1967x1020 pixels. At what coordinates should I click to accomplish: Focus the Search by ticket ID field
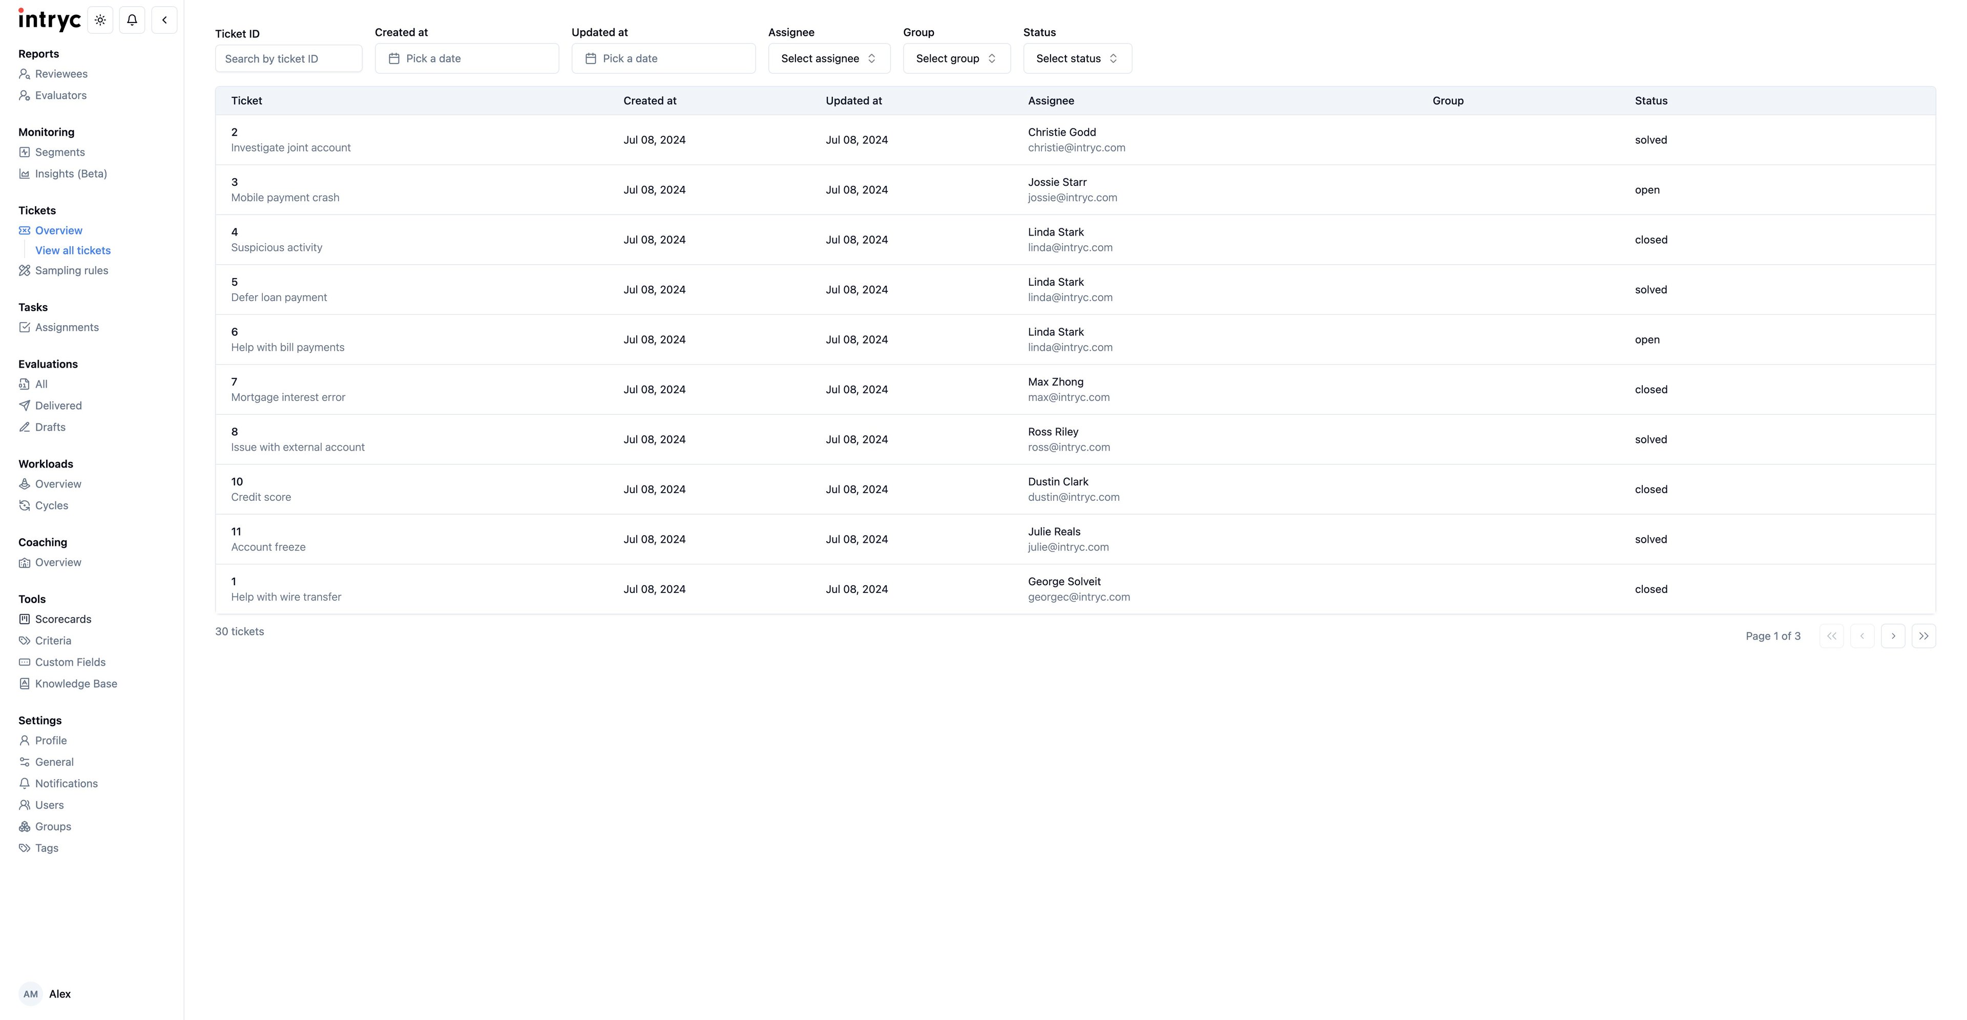point(288,59)
